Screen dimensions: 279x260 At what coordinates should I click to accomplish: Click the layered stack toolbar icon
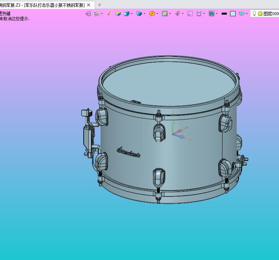(97, 14)
